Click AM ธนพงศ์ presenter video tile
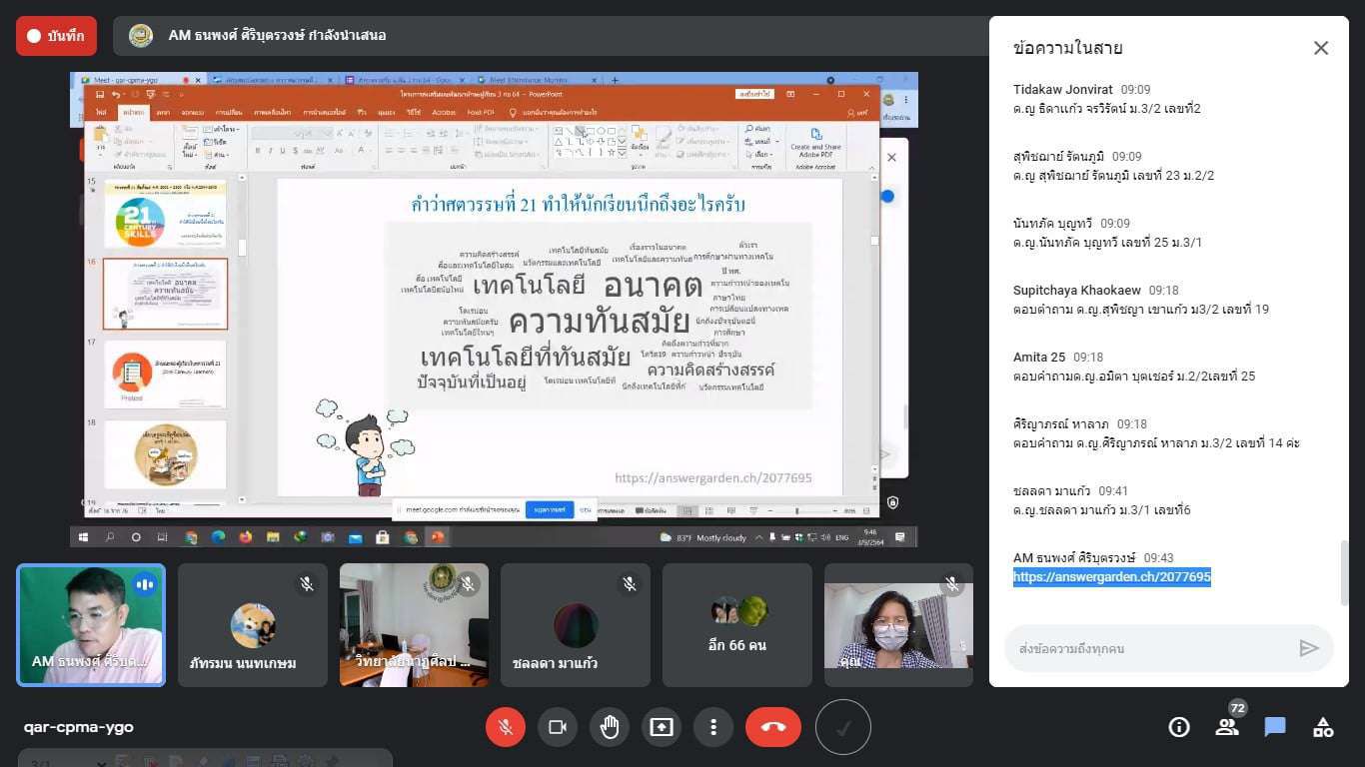Image resolution: width=1365 pixels, height=767 pixels. tap(91, 625)
